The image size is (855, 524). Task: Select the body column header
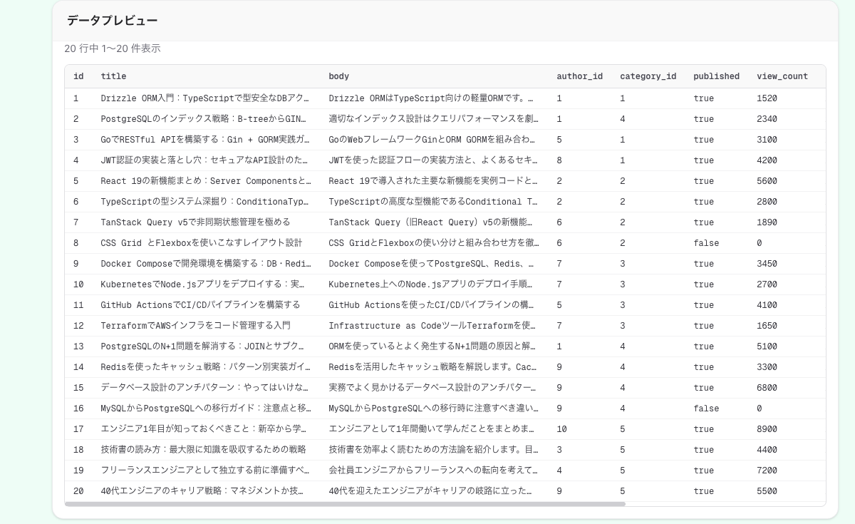[x=338, y=76]
